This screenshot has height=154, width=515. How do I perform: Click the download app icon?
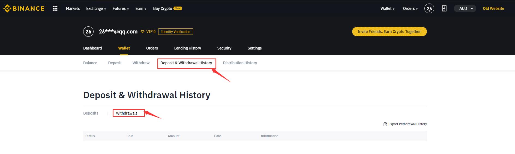pyautogui.click(x=444, y=8)
